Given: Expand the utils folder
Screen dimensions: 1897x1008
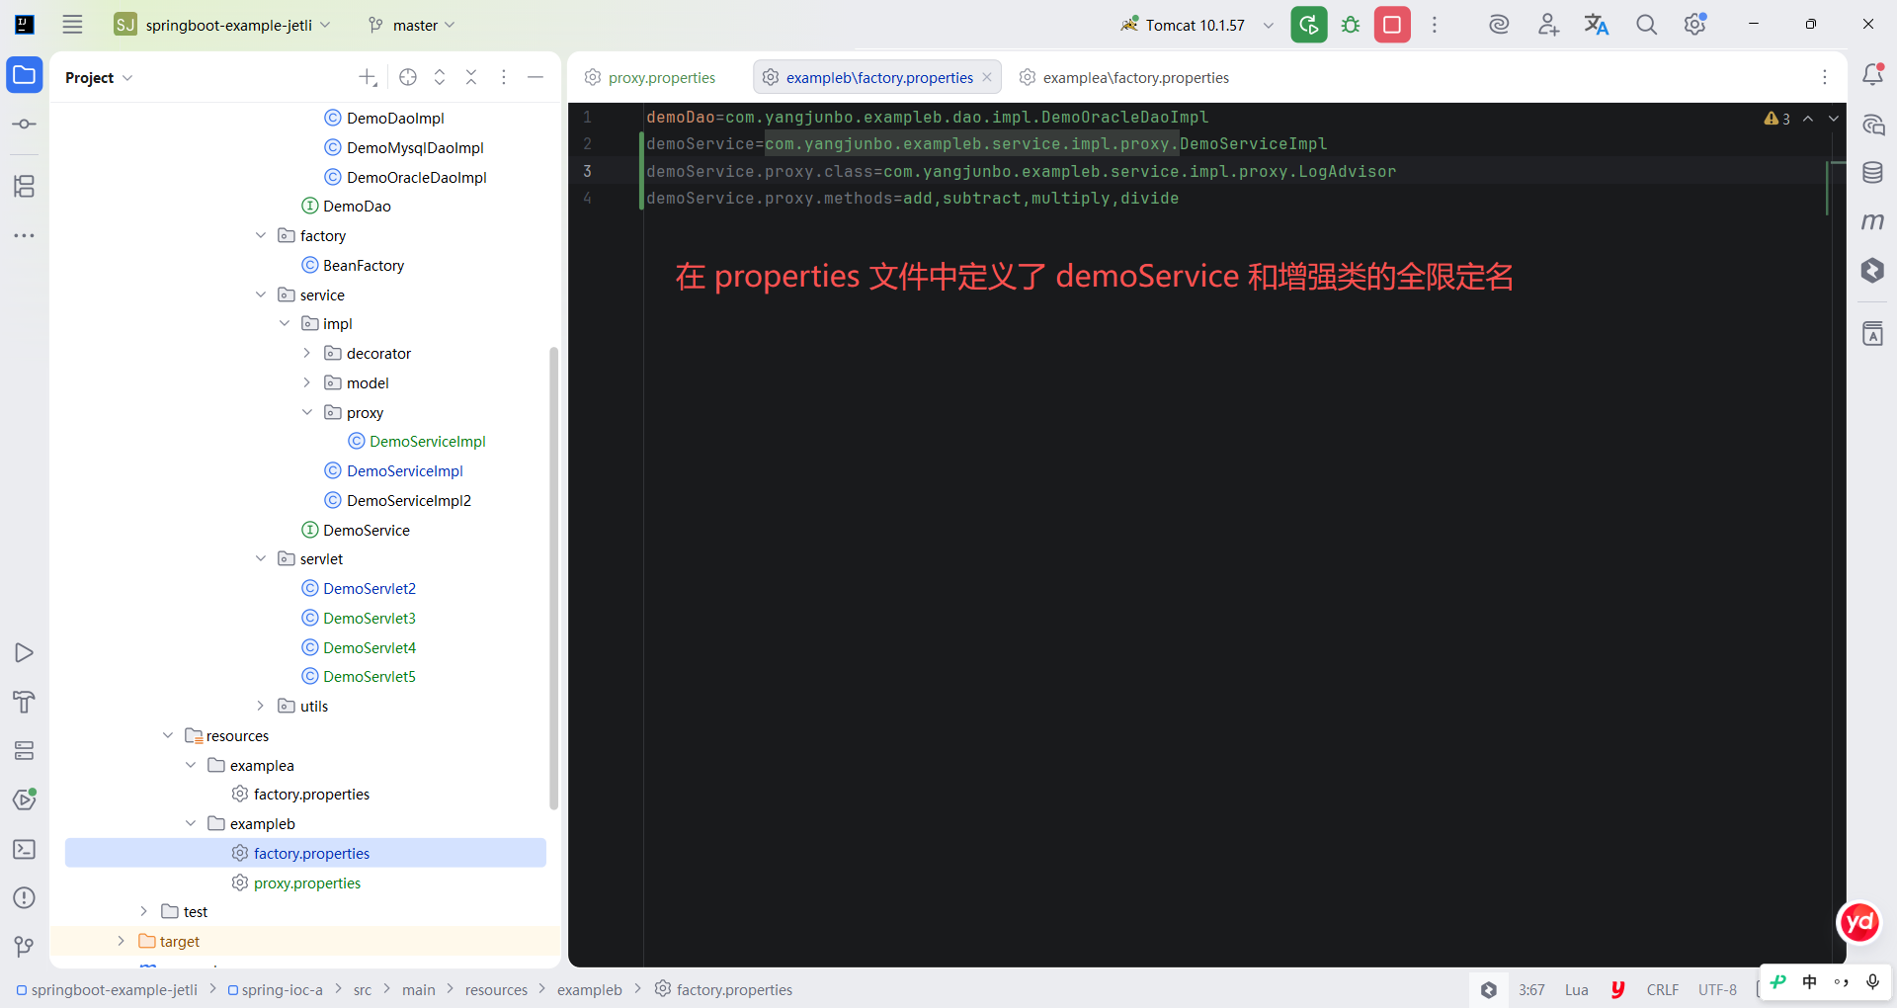Looking at the screenshot, I should tap(261, 706).
